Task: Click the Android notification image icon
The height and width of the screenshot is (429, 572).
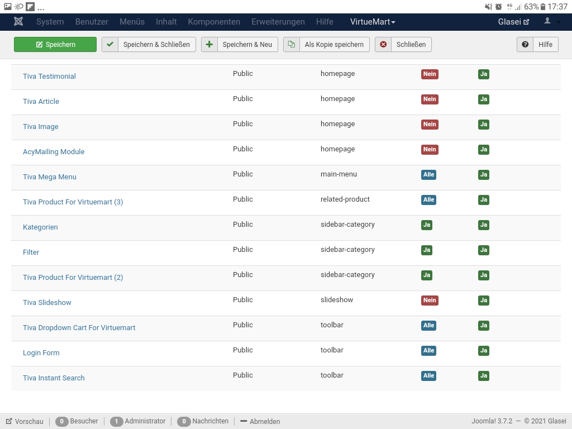Action: pos(8,7)
